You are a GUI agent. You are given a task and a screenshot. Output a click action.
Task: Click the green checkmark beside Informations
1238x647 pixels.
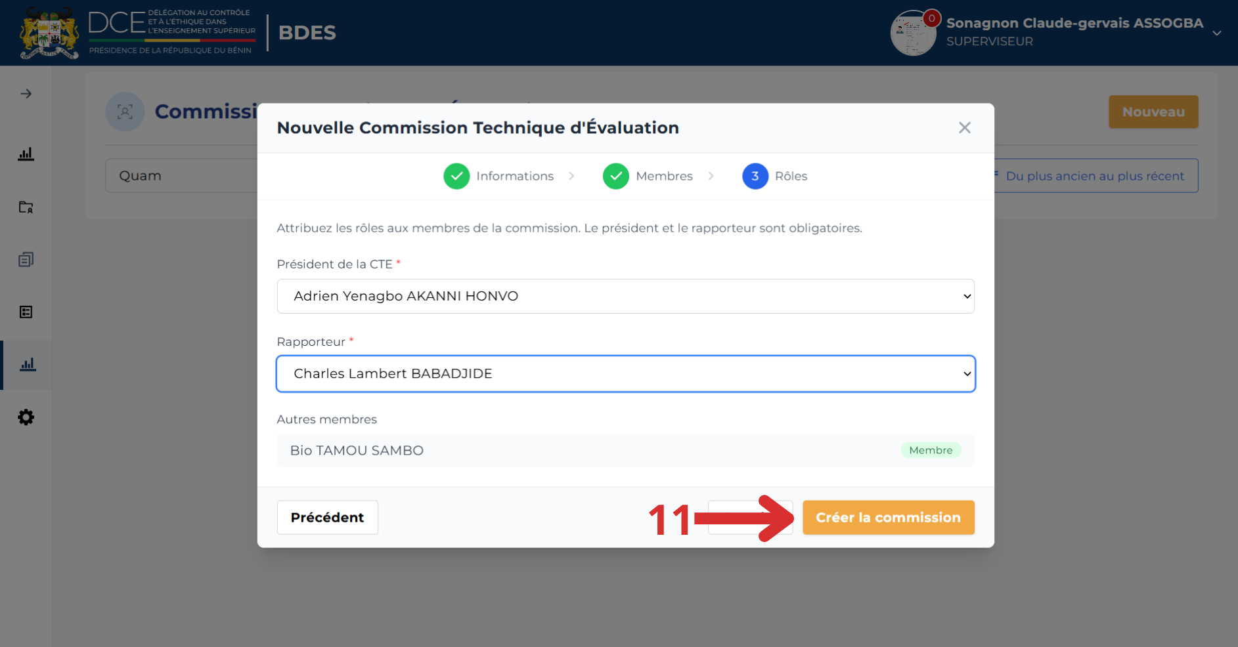(x=456, y=176)
